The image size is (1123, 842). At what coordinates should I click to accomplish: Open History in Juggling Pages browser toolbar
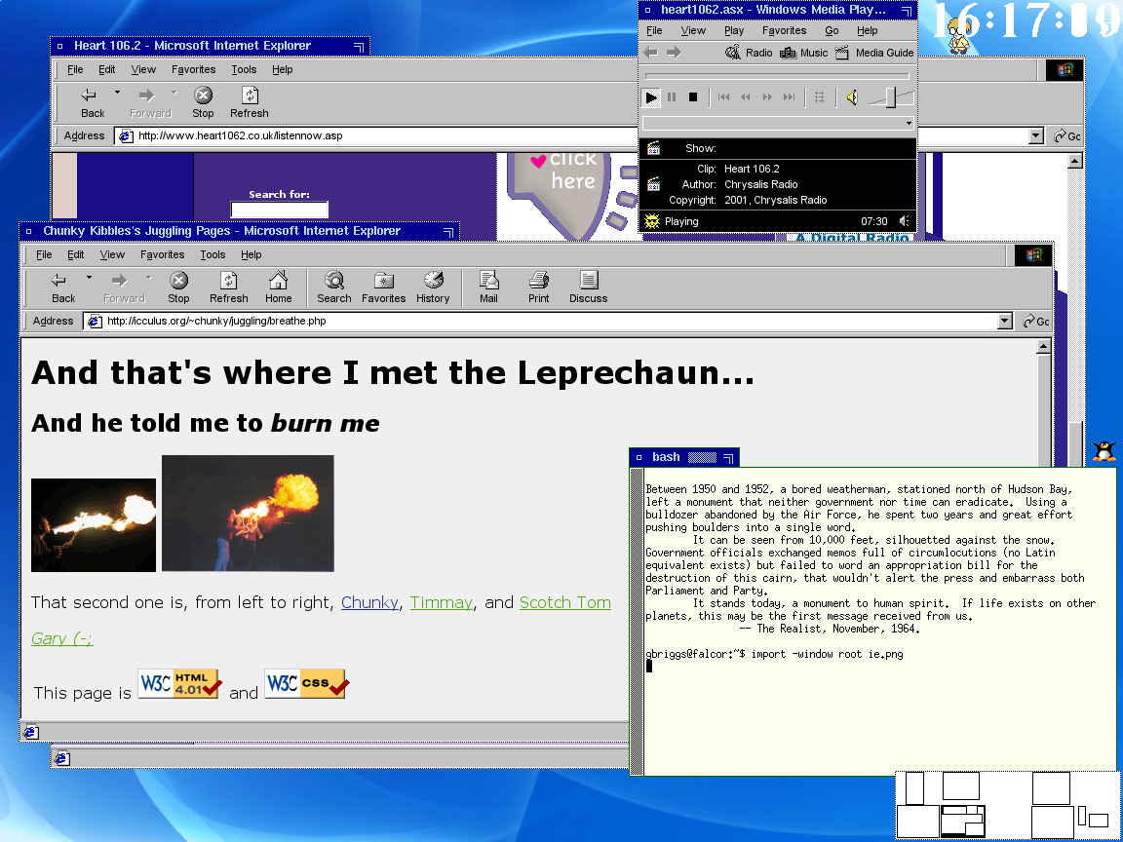[x=433, y=287]
